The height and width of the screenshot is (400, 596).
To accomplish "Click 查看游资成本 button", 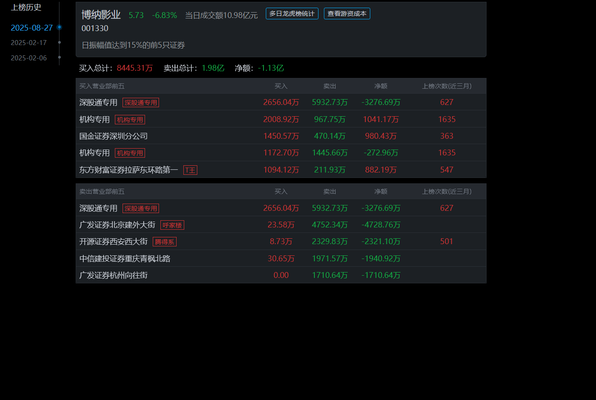I will (x=347, y=14).
